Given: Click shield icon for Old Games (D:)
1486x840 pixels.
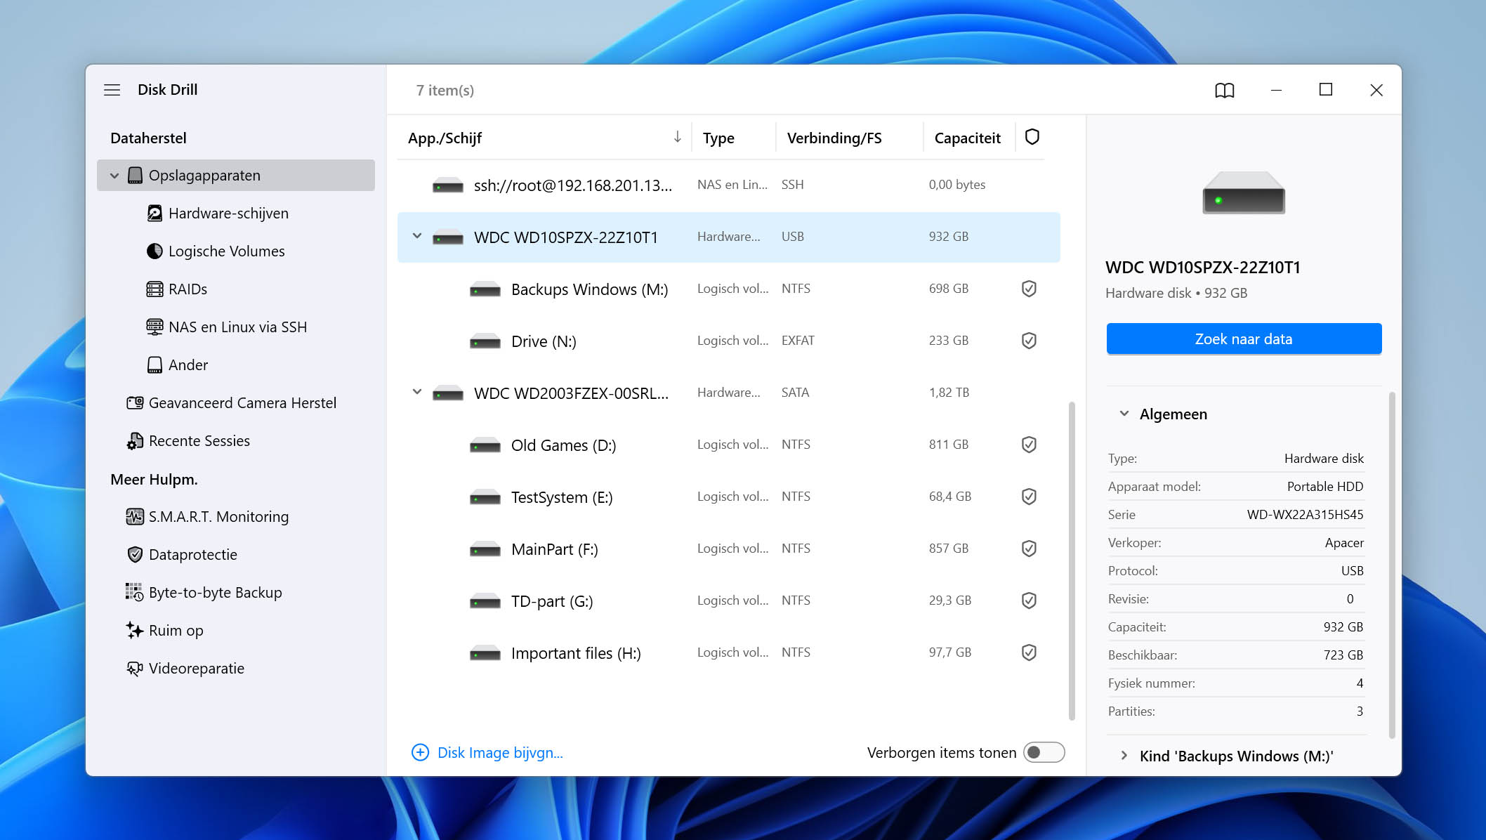Looking at the screenshot, I should pos(1029,445).
